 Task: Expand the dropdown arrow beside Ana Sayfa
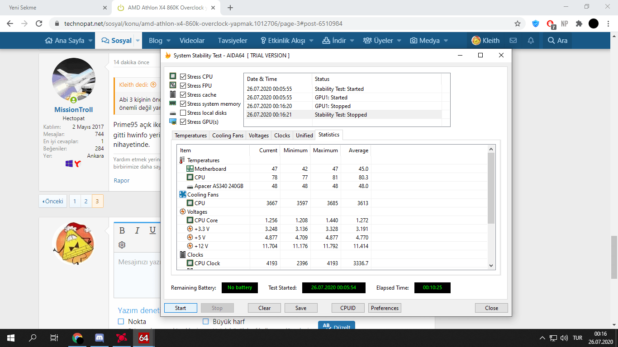pos(91,41)
